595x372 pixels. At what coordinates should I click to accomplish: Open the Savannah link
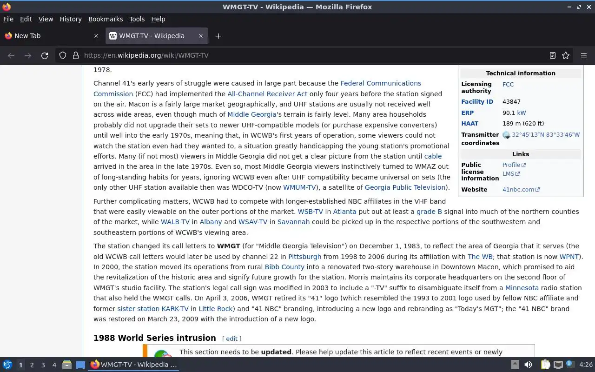click(293, 222)
